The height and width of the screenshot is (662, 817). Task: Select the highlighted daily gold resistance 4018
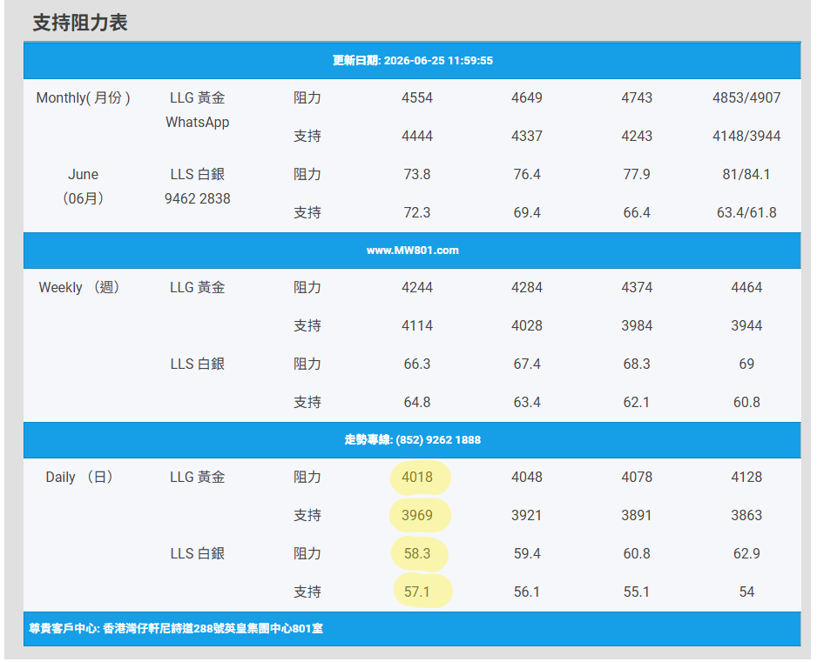pos(417,477)
